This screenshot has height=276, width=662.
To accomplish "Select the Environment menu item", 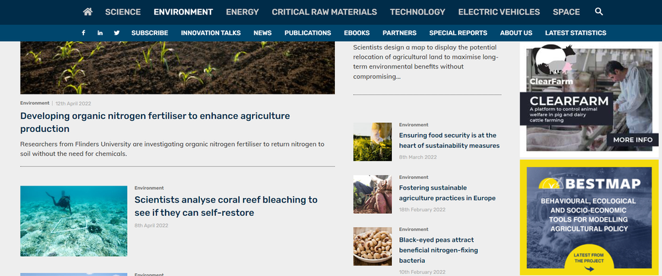I will click(x=183, y=13).
